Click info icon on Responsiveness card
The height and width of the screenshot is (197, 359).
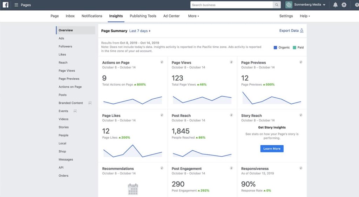(x=301, y=168)
